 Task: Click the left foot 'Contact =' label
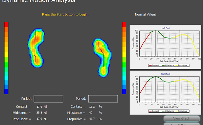(23, 107)
